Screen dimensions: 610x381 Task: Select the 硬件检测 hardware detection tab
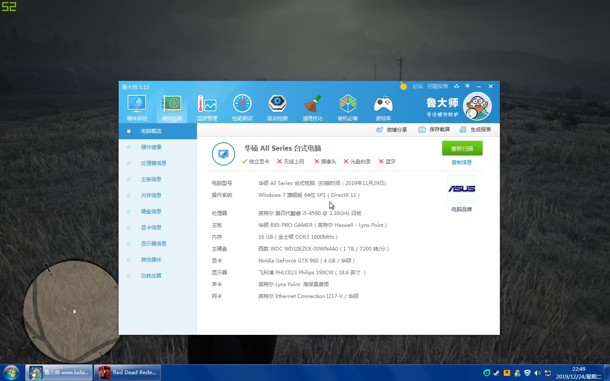(172, 108)
